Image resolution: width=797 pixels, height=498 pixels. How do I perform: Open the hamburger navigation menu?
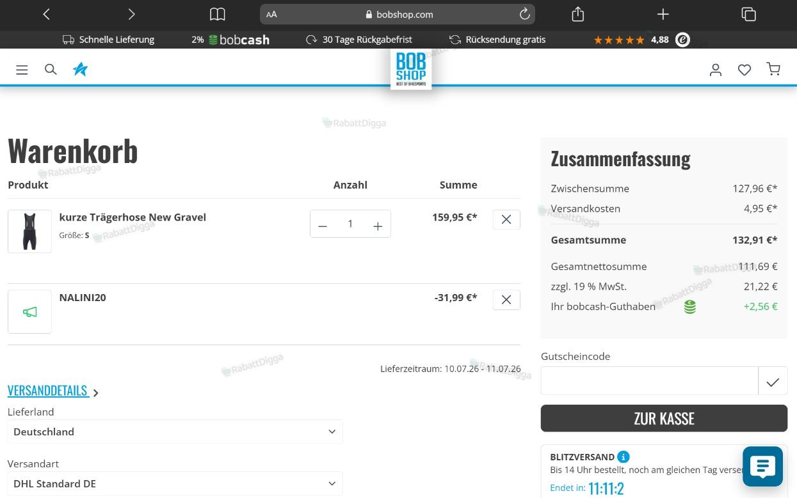[x=22, y=70]
